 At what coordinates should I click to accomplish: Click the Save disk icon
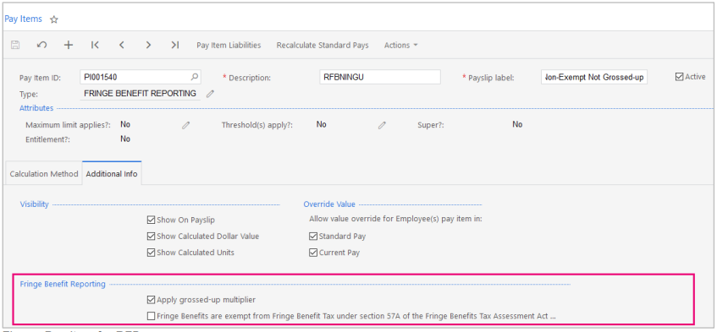click(x=15, y=45)
